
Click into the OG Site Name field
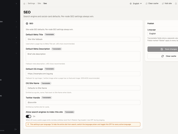[x=83, y=88]
